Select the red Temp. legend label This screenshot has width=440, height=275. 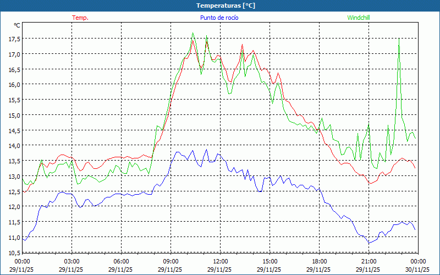(80, 18)
